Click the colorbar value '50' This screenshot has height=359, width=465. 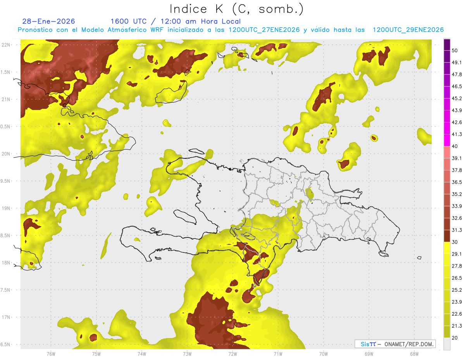[455, 50]
